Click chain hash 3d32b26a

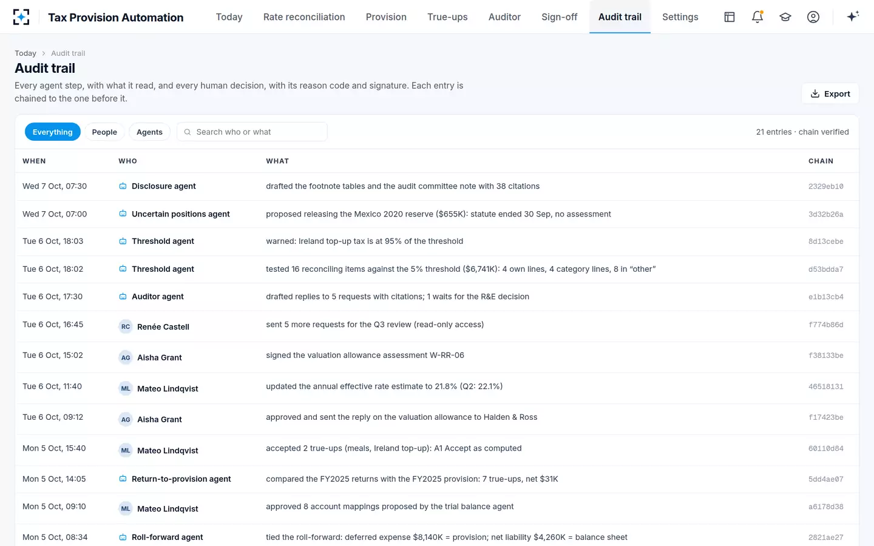[825, 214]
